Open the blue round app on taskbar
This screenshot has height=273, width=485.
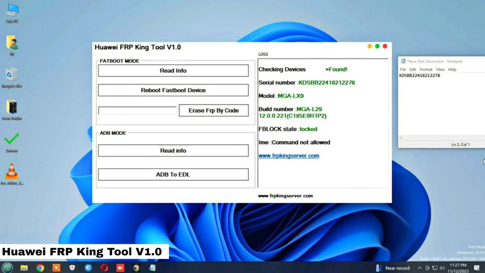(x=88, y=268)
